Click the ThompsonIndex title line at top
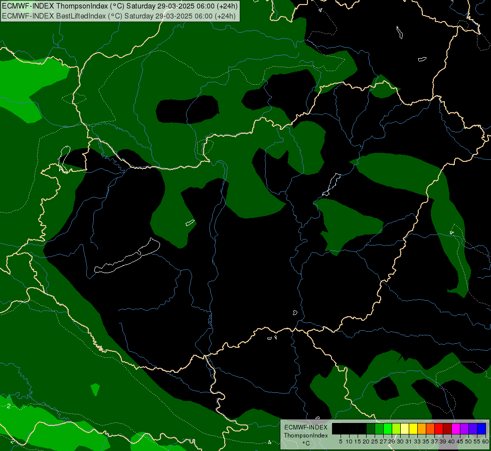 point(120,6)
